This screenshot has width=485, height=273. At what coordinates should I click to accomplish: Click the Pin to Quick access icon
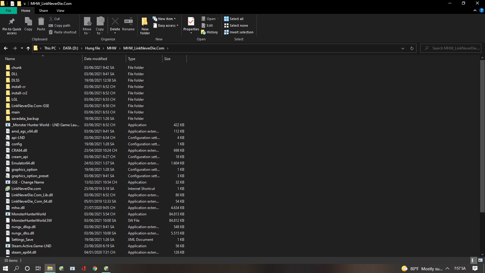tap(12, 22)
